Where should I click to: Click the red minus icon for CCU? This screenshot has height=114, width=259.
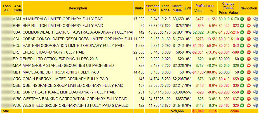pyautogui.click(x=249, y=39)
